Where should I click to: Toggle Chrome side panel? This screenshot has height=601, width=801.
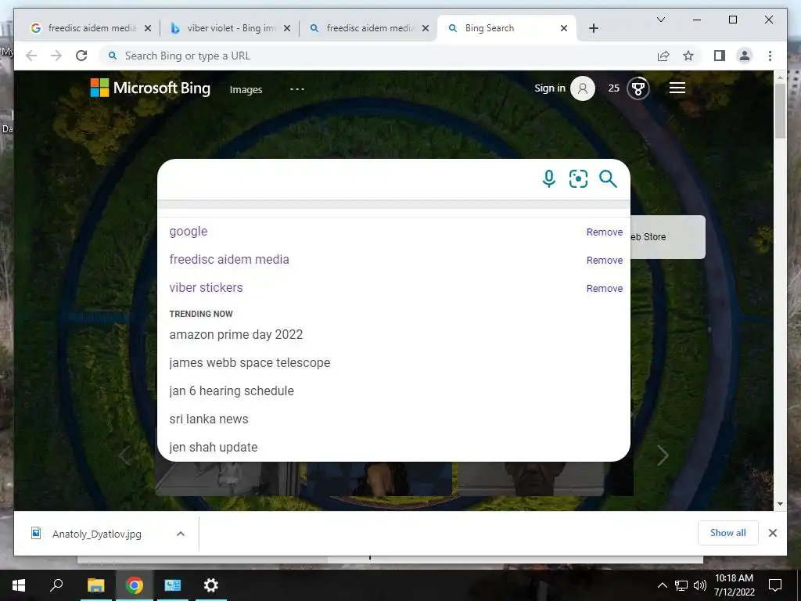720,56
